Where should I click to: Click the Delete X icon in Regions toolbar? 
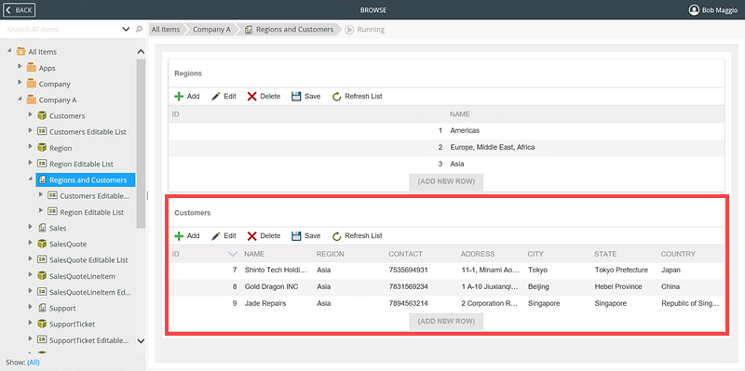pyautogui.click(x=251, y=97)
